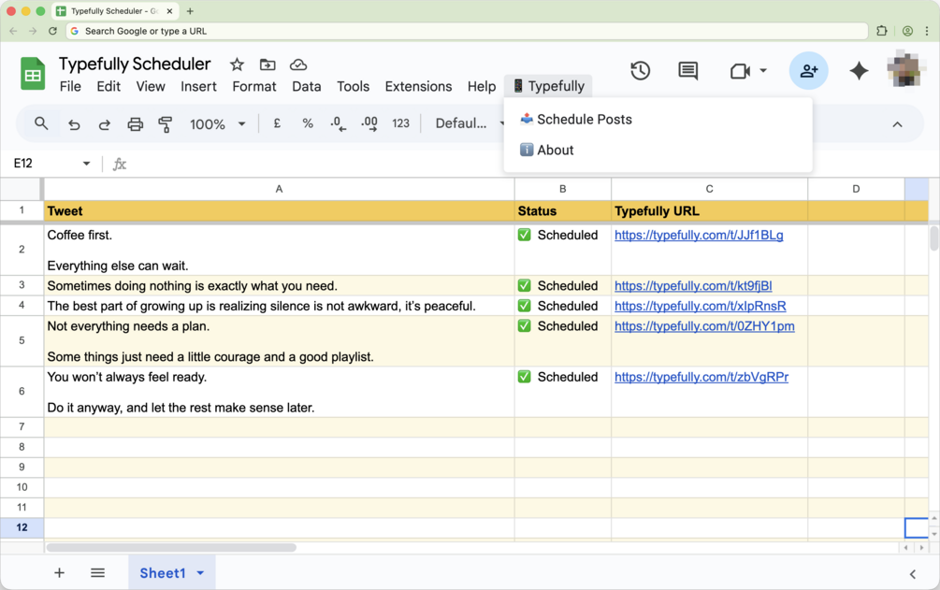Click the horizontal scrollbar thumb
This screenshot has width=940, height=590.
pos(171,547)
